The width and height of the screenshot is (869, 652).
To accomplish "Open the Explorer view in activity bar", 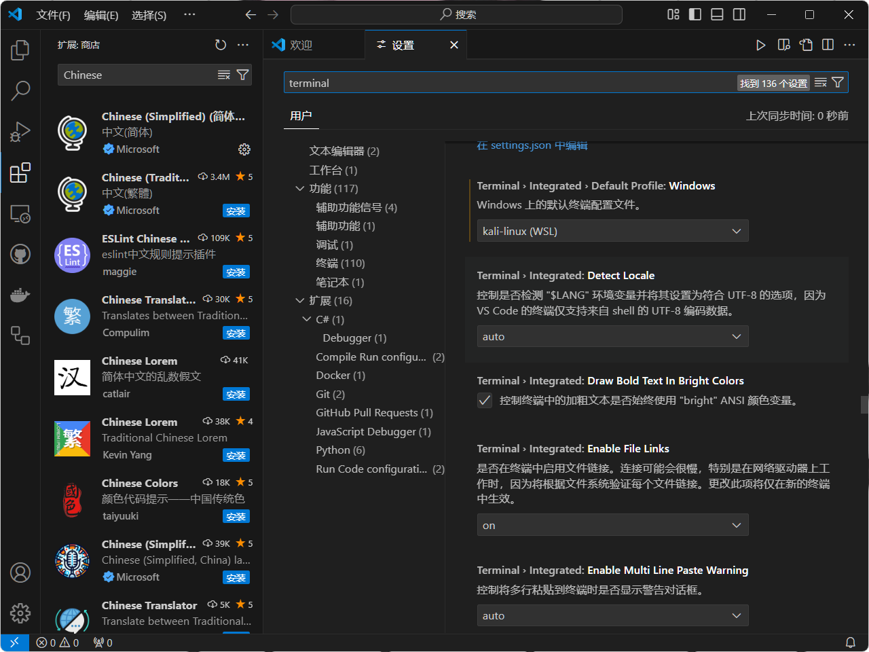I will (20, 50).
